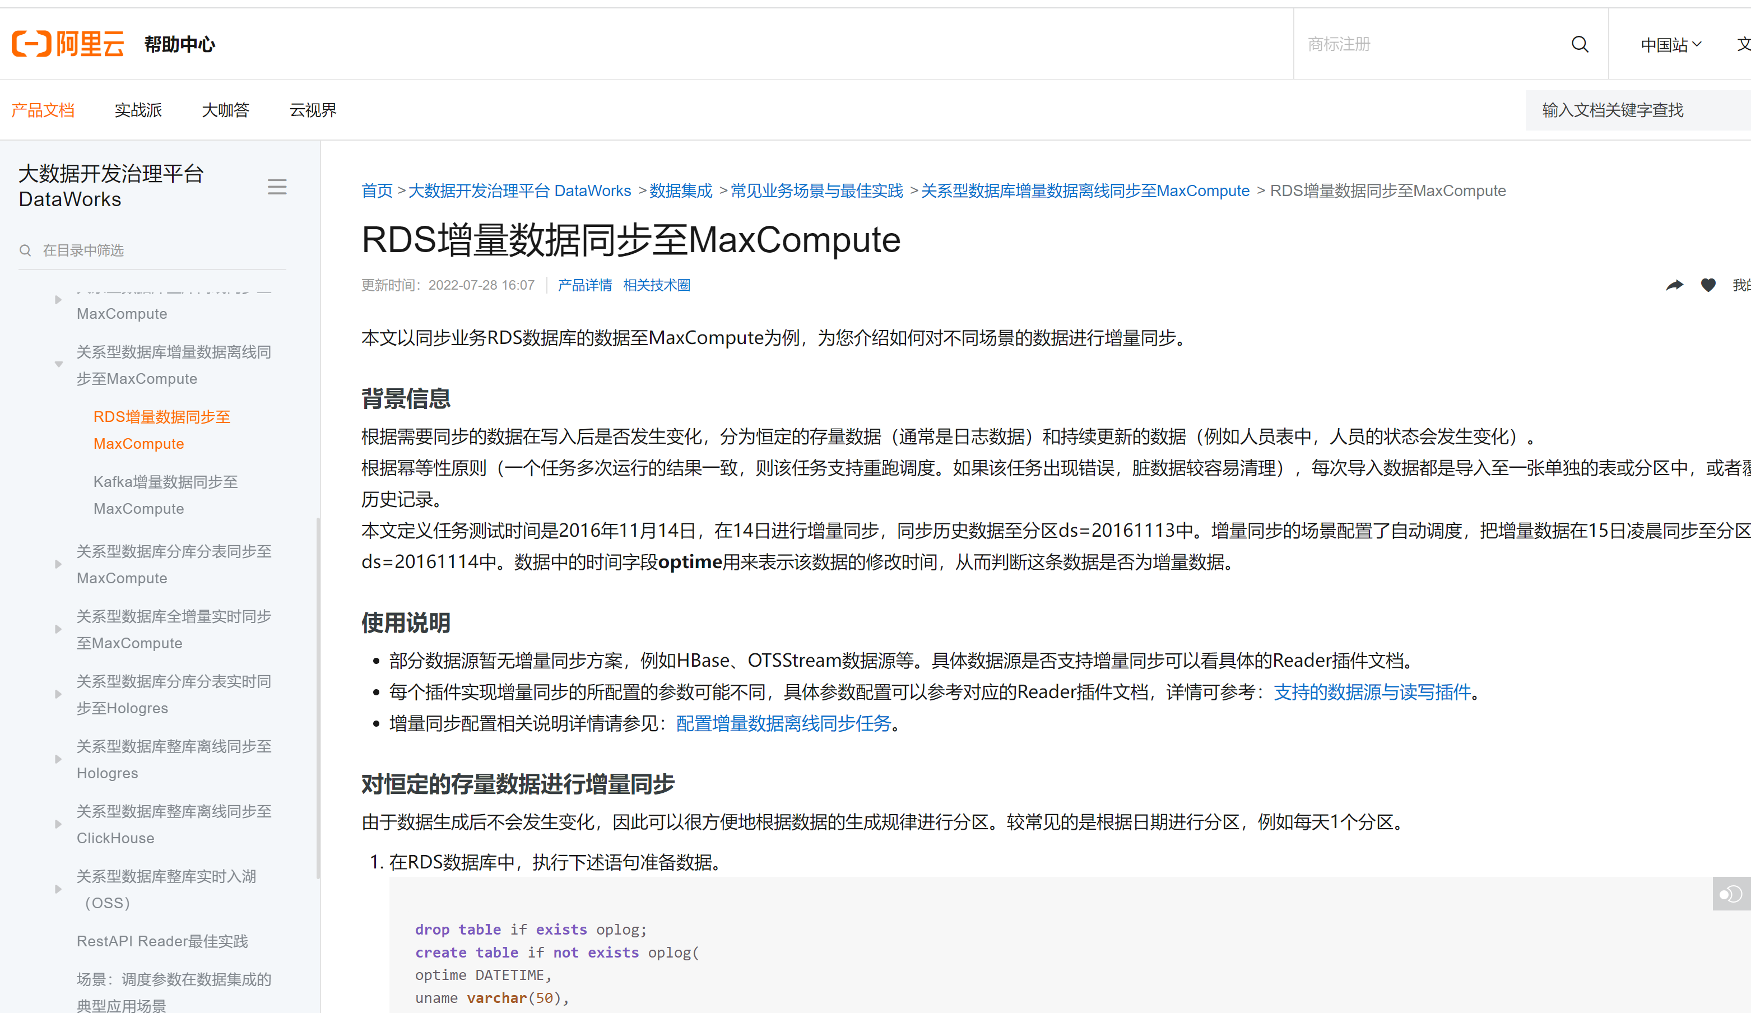Select RDS增量数据同步至MaxCompute tree item
This screenshot has height=1013, width=1751.
click(x=162, y=430)
